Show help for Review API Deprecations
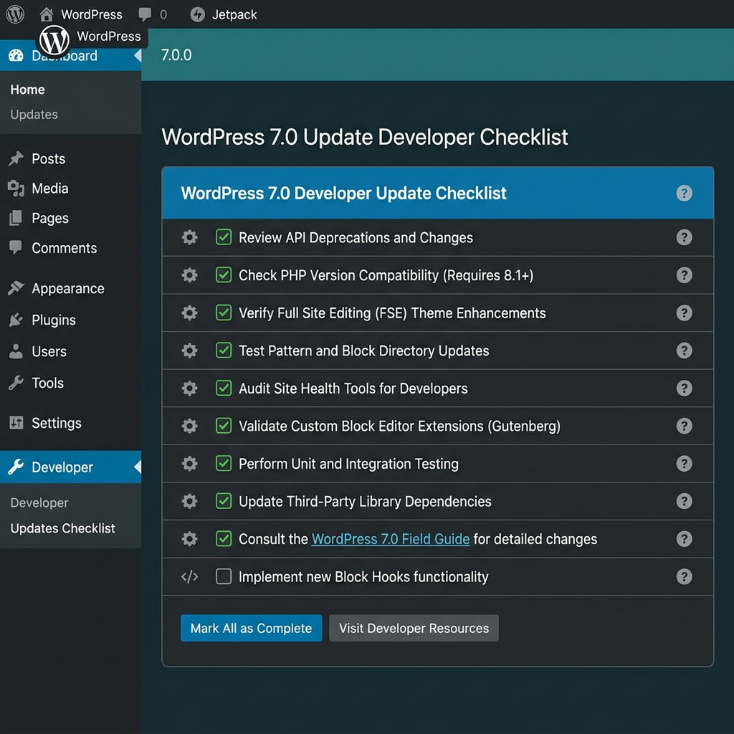 point(684,237)
